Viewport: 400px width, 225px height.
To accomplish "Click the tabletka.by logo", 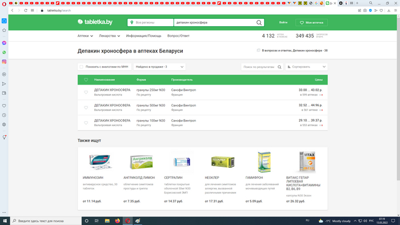I will click(x=95, y=22).
